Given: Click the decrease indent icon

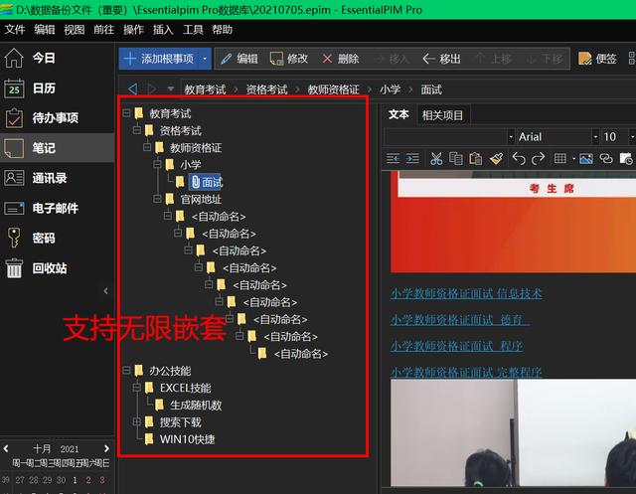Looking at the screenshot, I should tap(394, 159).
